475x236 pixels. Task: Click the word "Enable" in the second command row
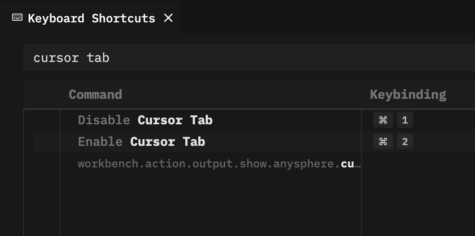pos(100,142)
